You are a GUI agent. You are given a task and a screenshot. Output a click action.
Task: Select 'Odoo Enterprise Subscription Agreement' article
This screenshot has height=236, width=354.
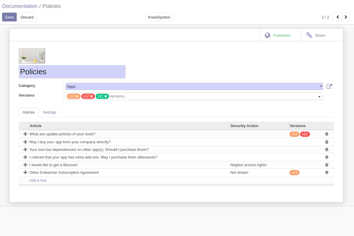tap(64, 173)
